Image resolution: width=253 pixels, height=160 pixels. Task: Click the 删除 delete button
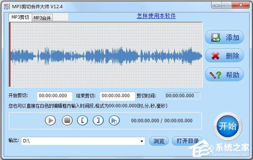(x=225, y=56)
